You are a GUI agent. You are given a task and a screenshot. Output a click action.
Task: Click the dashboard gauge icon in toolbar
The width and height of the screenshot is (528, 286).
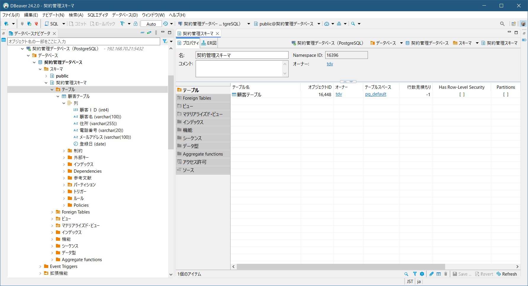pyautogui.click(x=327, y=24)
